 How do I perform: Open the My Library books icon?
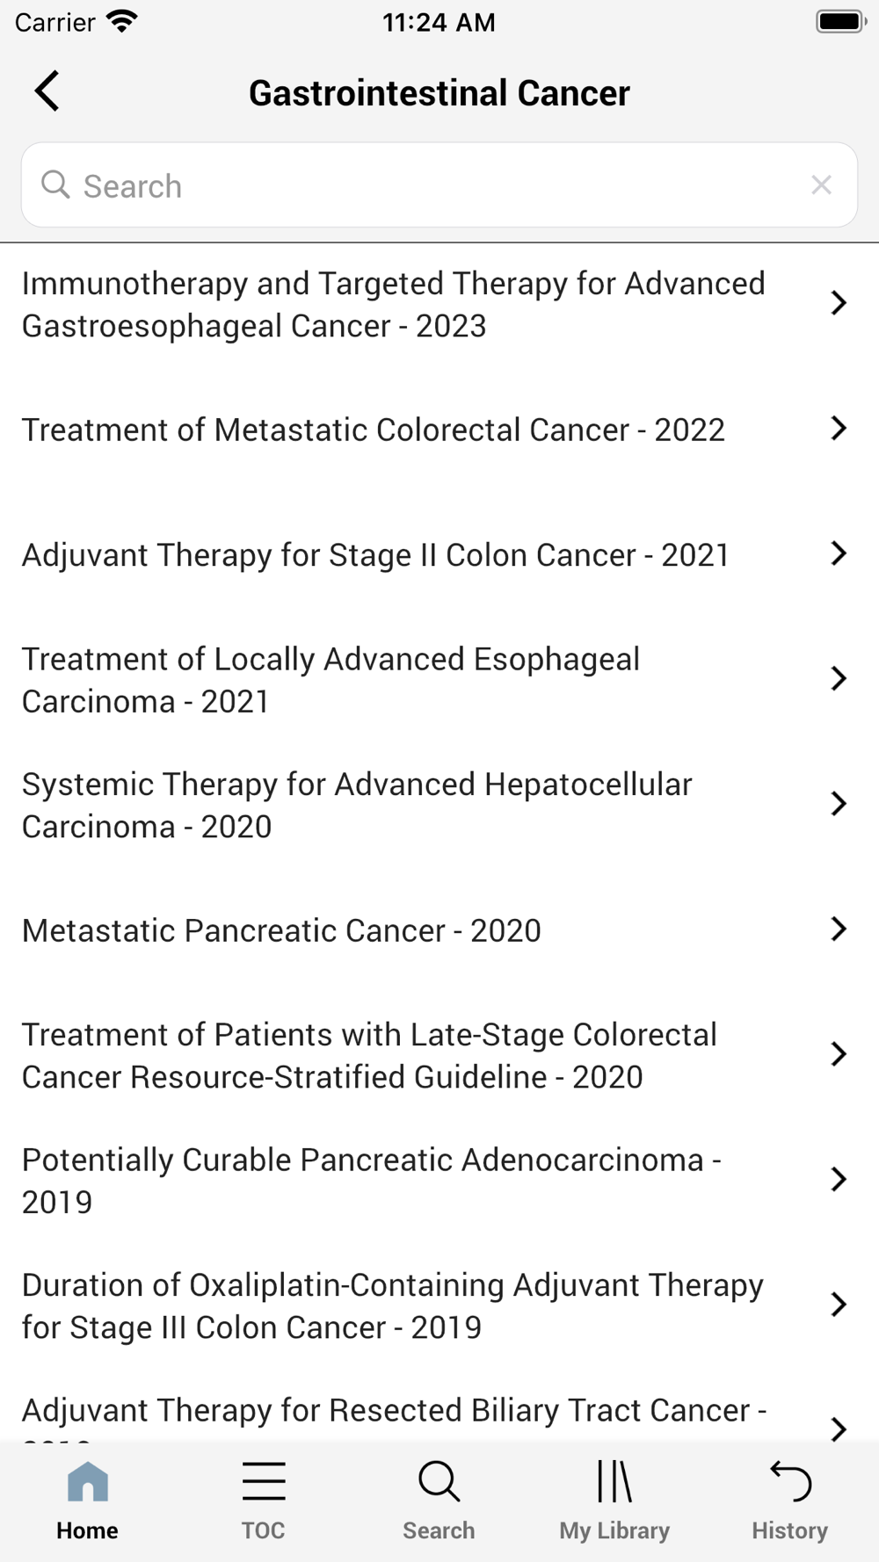(x=614, y=1481)
